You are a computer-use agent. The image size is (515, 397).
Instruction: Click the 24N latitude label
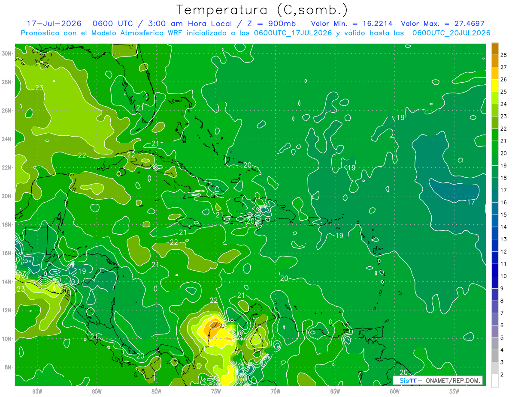pyautogui.click(x=6, y=139)
